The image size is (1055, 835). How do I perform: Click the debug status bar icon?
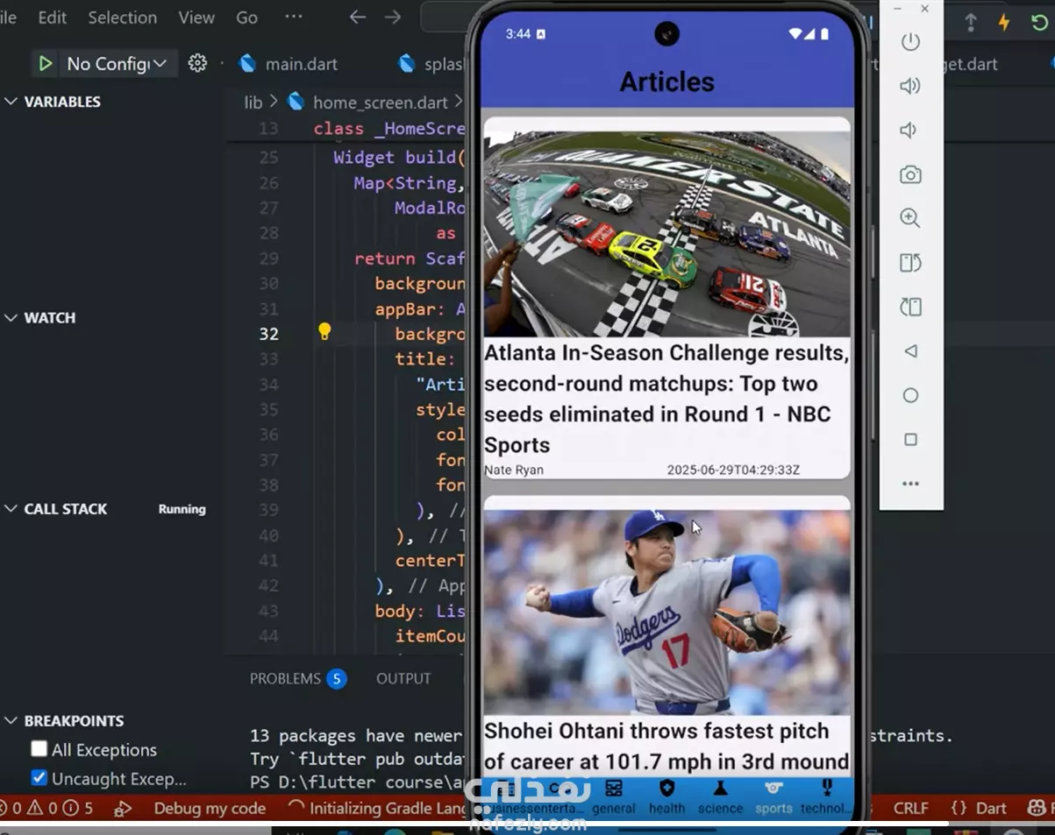tap(124, 808)
